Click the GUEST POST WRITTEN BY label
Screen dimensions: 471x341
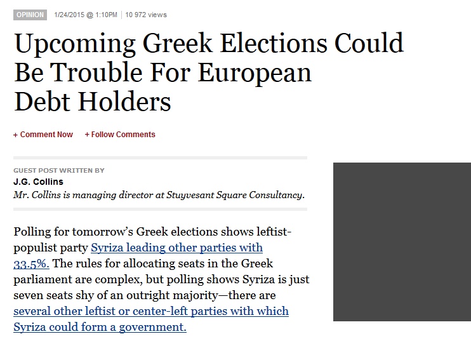point(59,171)
